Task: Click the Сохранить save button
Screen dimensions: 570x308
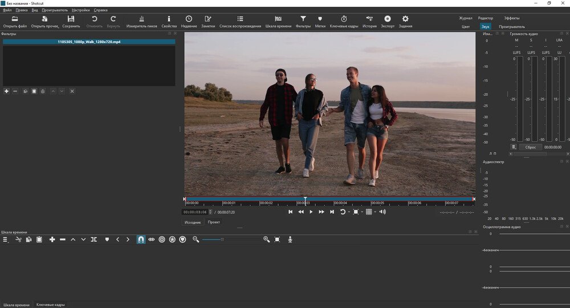Action: pyautogui.click(x=71, y=22)
